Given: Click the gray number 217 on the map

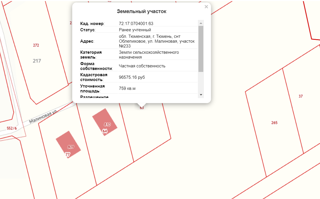Looking at the screenshot, I should (37, 61).
